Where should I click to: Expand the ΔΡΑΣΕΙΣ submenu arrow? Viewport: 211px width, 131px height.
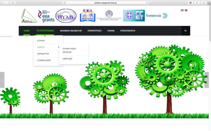(x=59, y=47)
